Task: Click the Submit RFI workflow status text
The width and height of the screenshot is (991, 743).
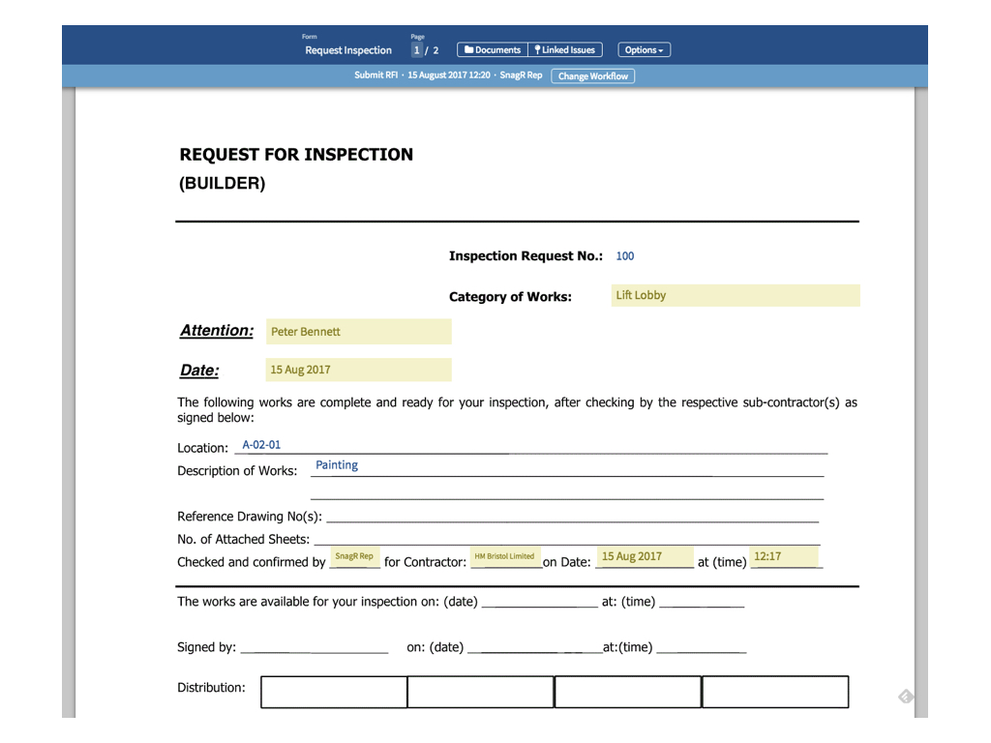Action: click(x=376, y=75)
